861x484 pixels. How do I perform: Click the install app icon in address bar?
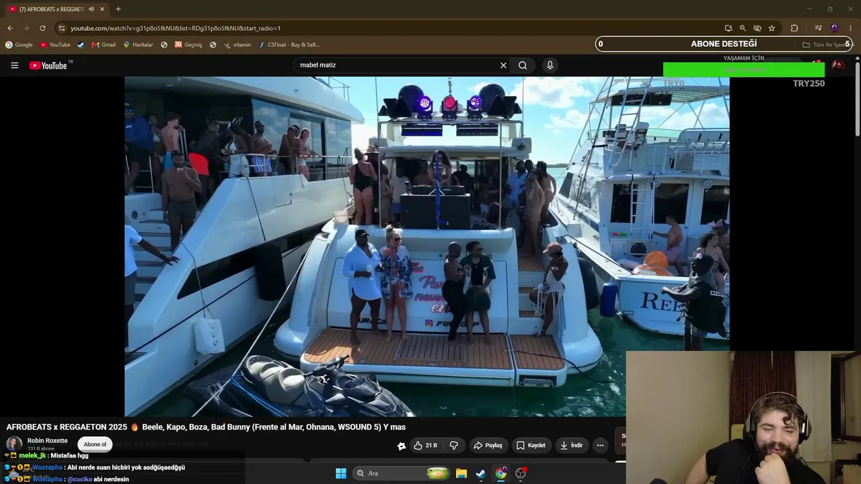tap(728, 28)
